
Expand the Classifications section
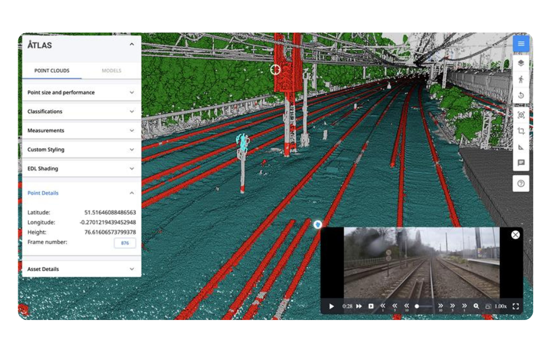(x=81, y=111)
